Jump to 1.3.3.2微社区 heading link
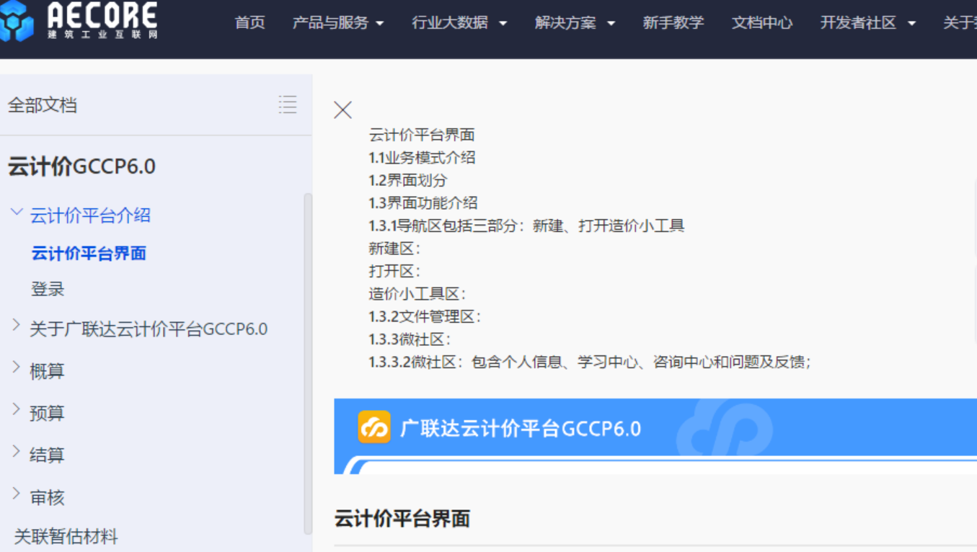This screenshot has height=552, width=977. [x=590, y=362]
